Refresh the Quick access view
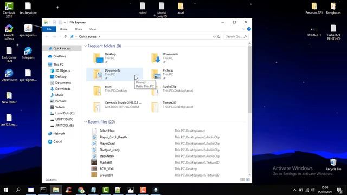Image resolution: width=347 pixels, height=195 pixels. coord(219,37)
